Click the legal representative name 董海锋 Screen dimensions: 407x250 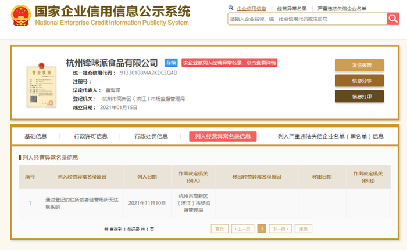[113, 90]
